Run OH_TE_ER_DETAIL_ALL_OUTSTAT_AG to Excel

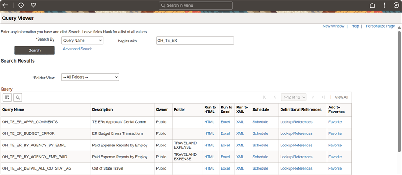[x=225, y=168]
